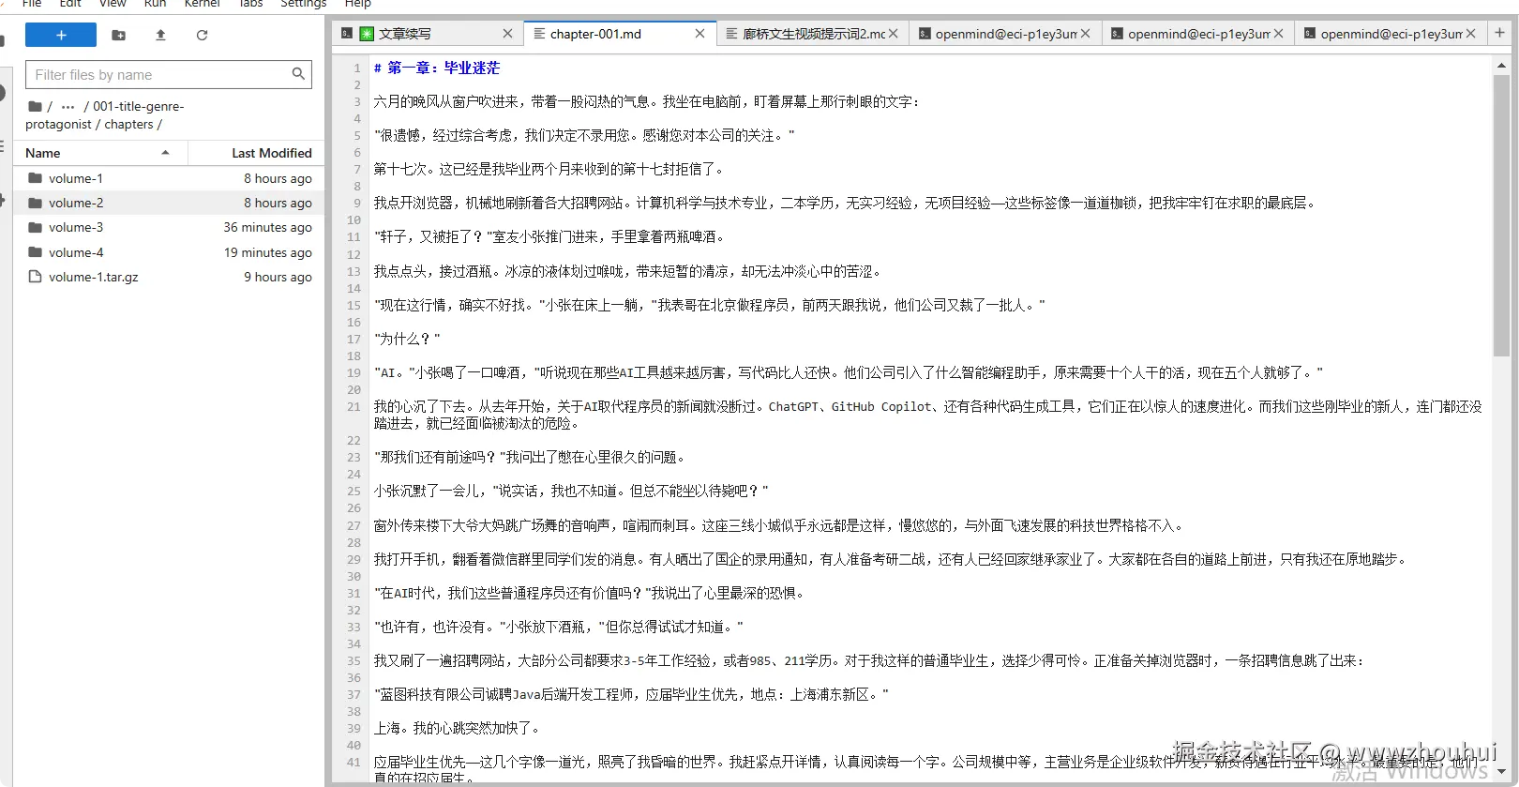Click line number 37 in the gutter
This screenshot has height=787, width=1519.
353,694
